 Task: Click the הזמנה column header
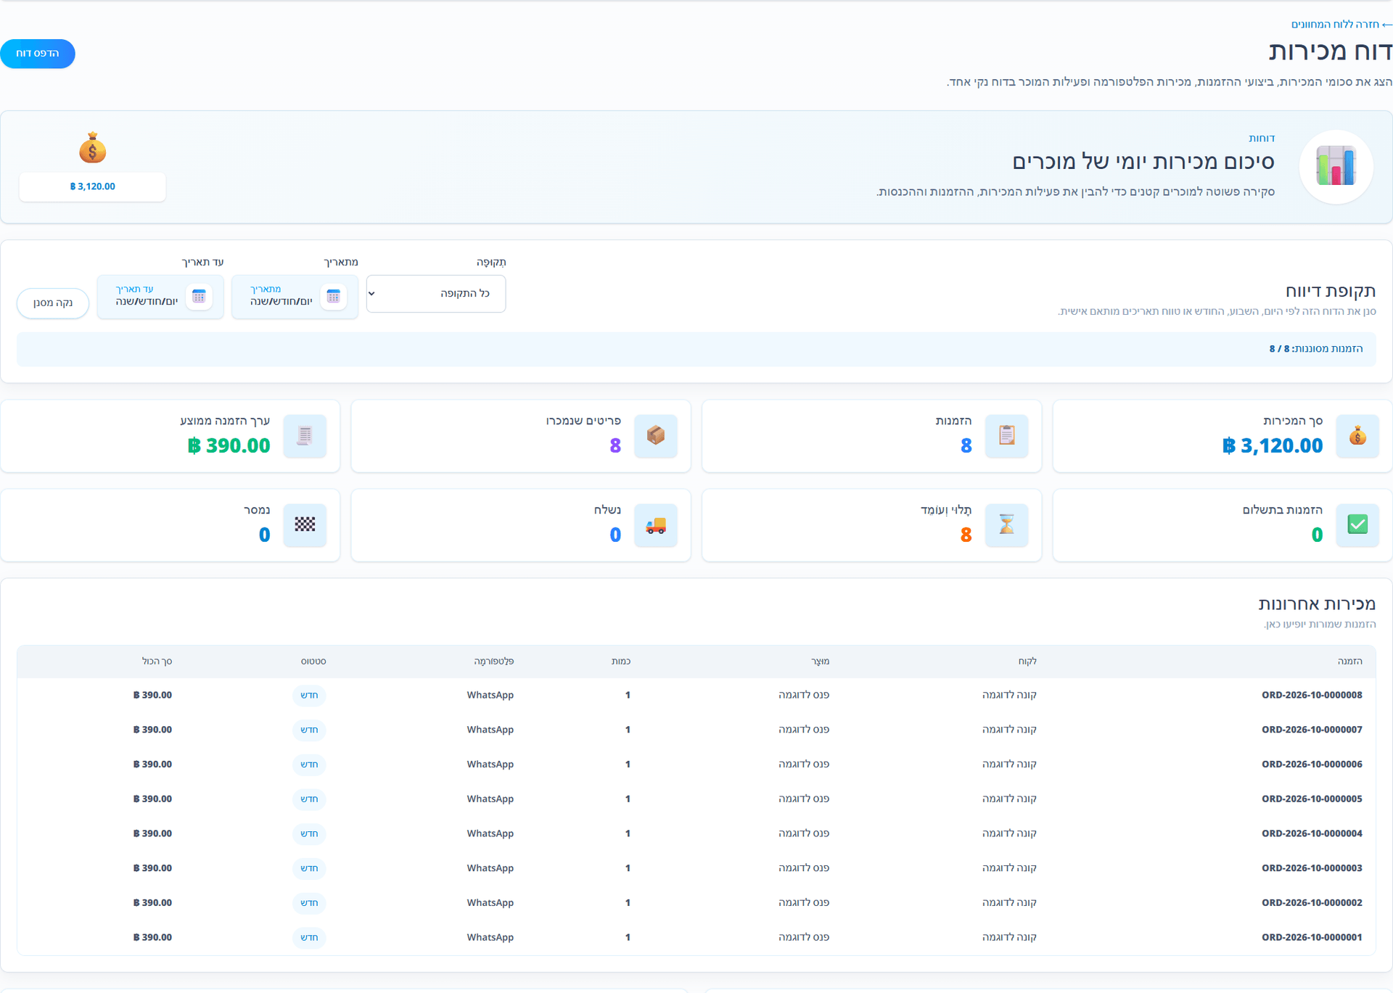coord(1350,662)
